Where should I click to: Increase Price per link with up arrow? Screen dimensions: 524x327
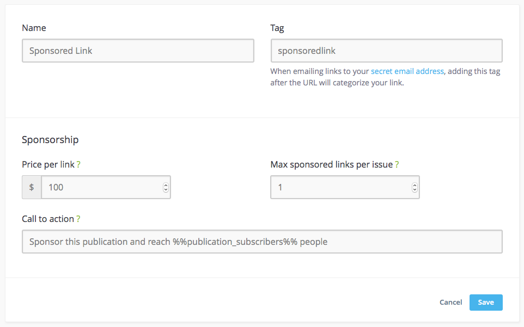pos(166,185)
